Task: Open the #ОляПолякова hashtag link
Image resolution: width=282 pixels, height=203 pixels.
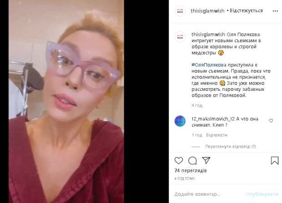Action: click(x=209, y=65)
